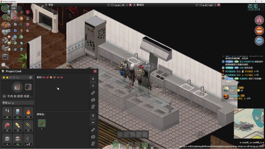The height and width of the screenshot is (149, 265).
Task: Clear recipe with the eraser button
Action: coord(30,77)
